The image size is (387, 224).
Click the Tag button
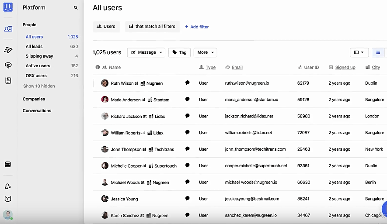click(x=179, y=52)
